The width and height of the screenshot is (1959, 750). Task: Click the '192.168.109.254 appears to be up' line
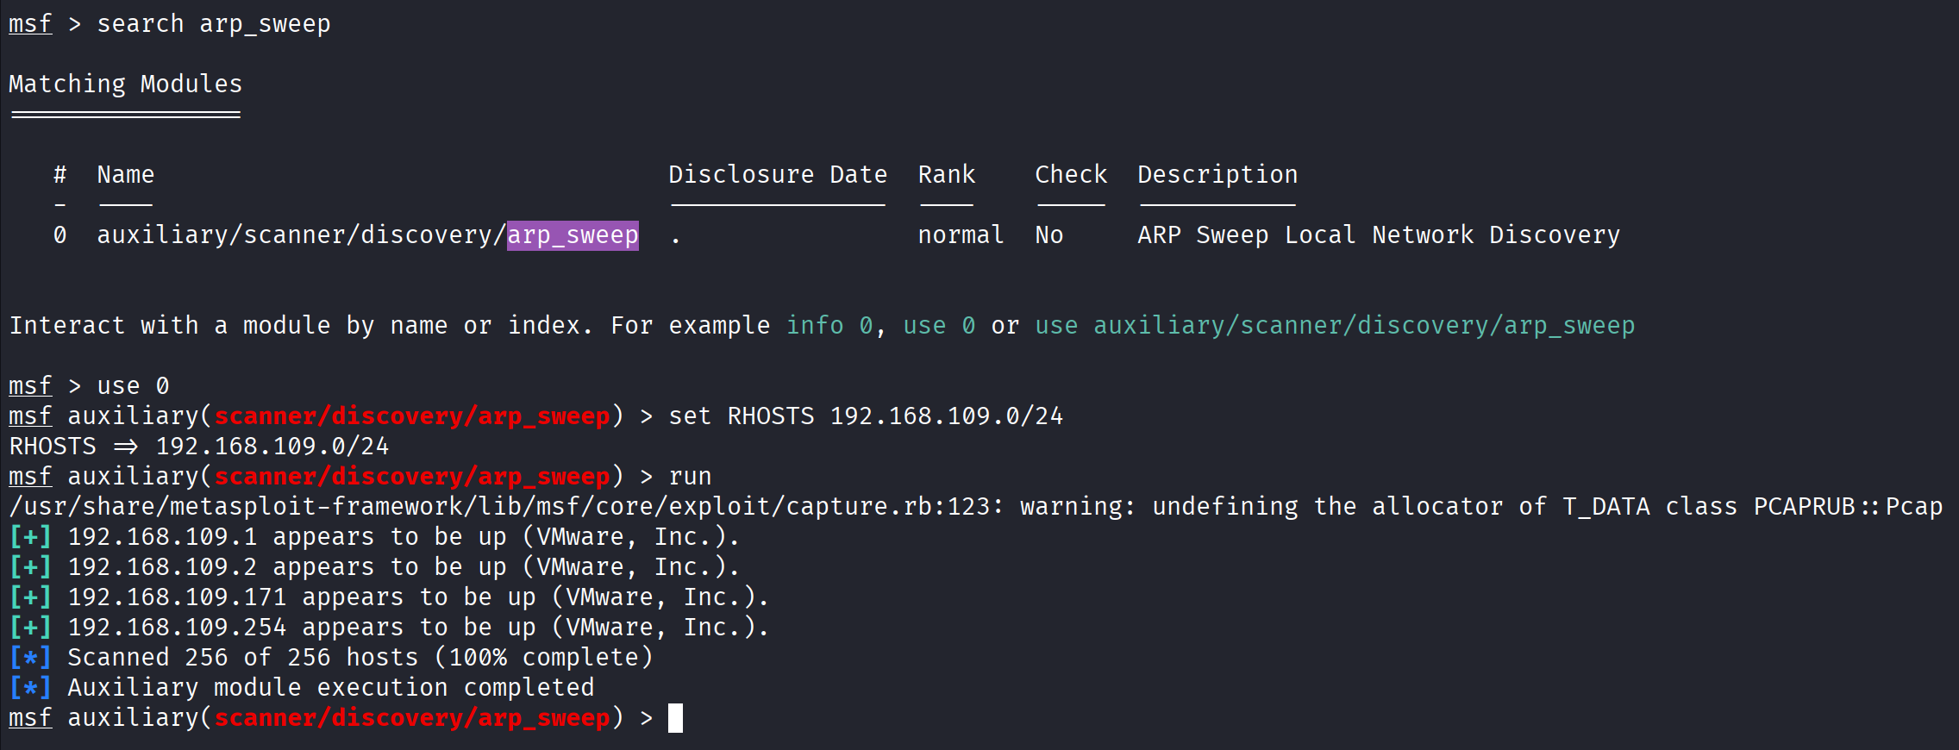pyautogui.click(x=389, y=627)
